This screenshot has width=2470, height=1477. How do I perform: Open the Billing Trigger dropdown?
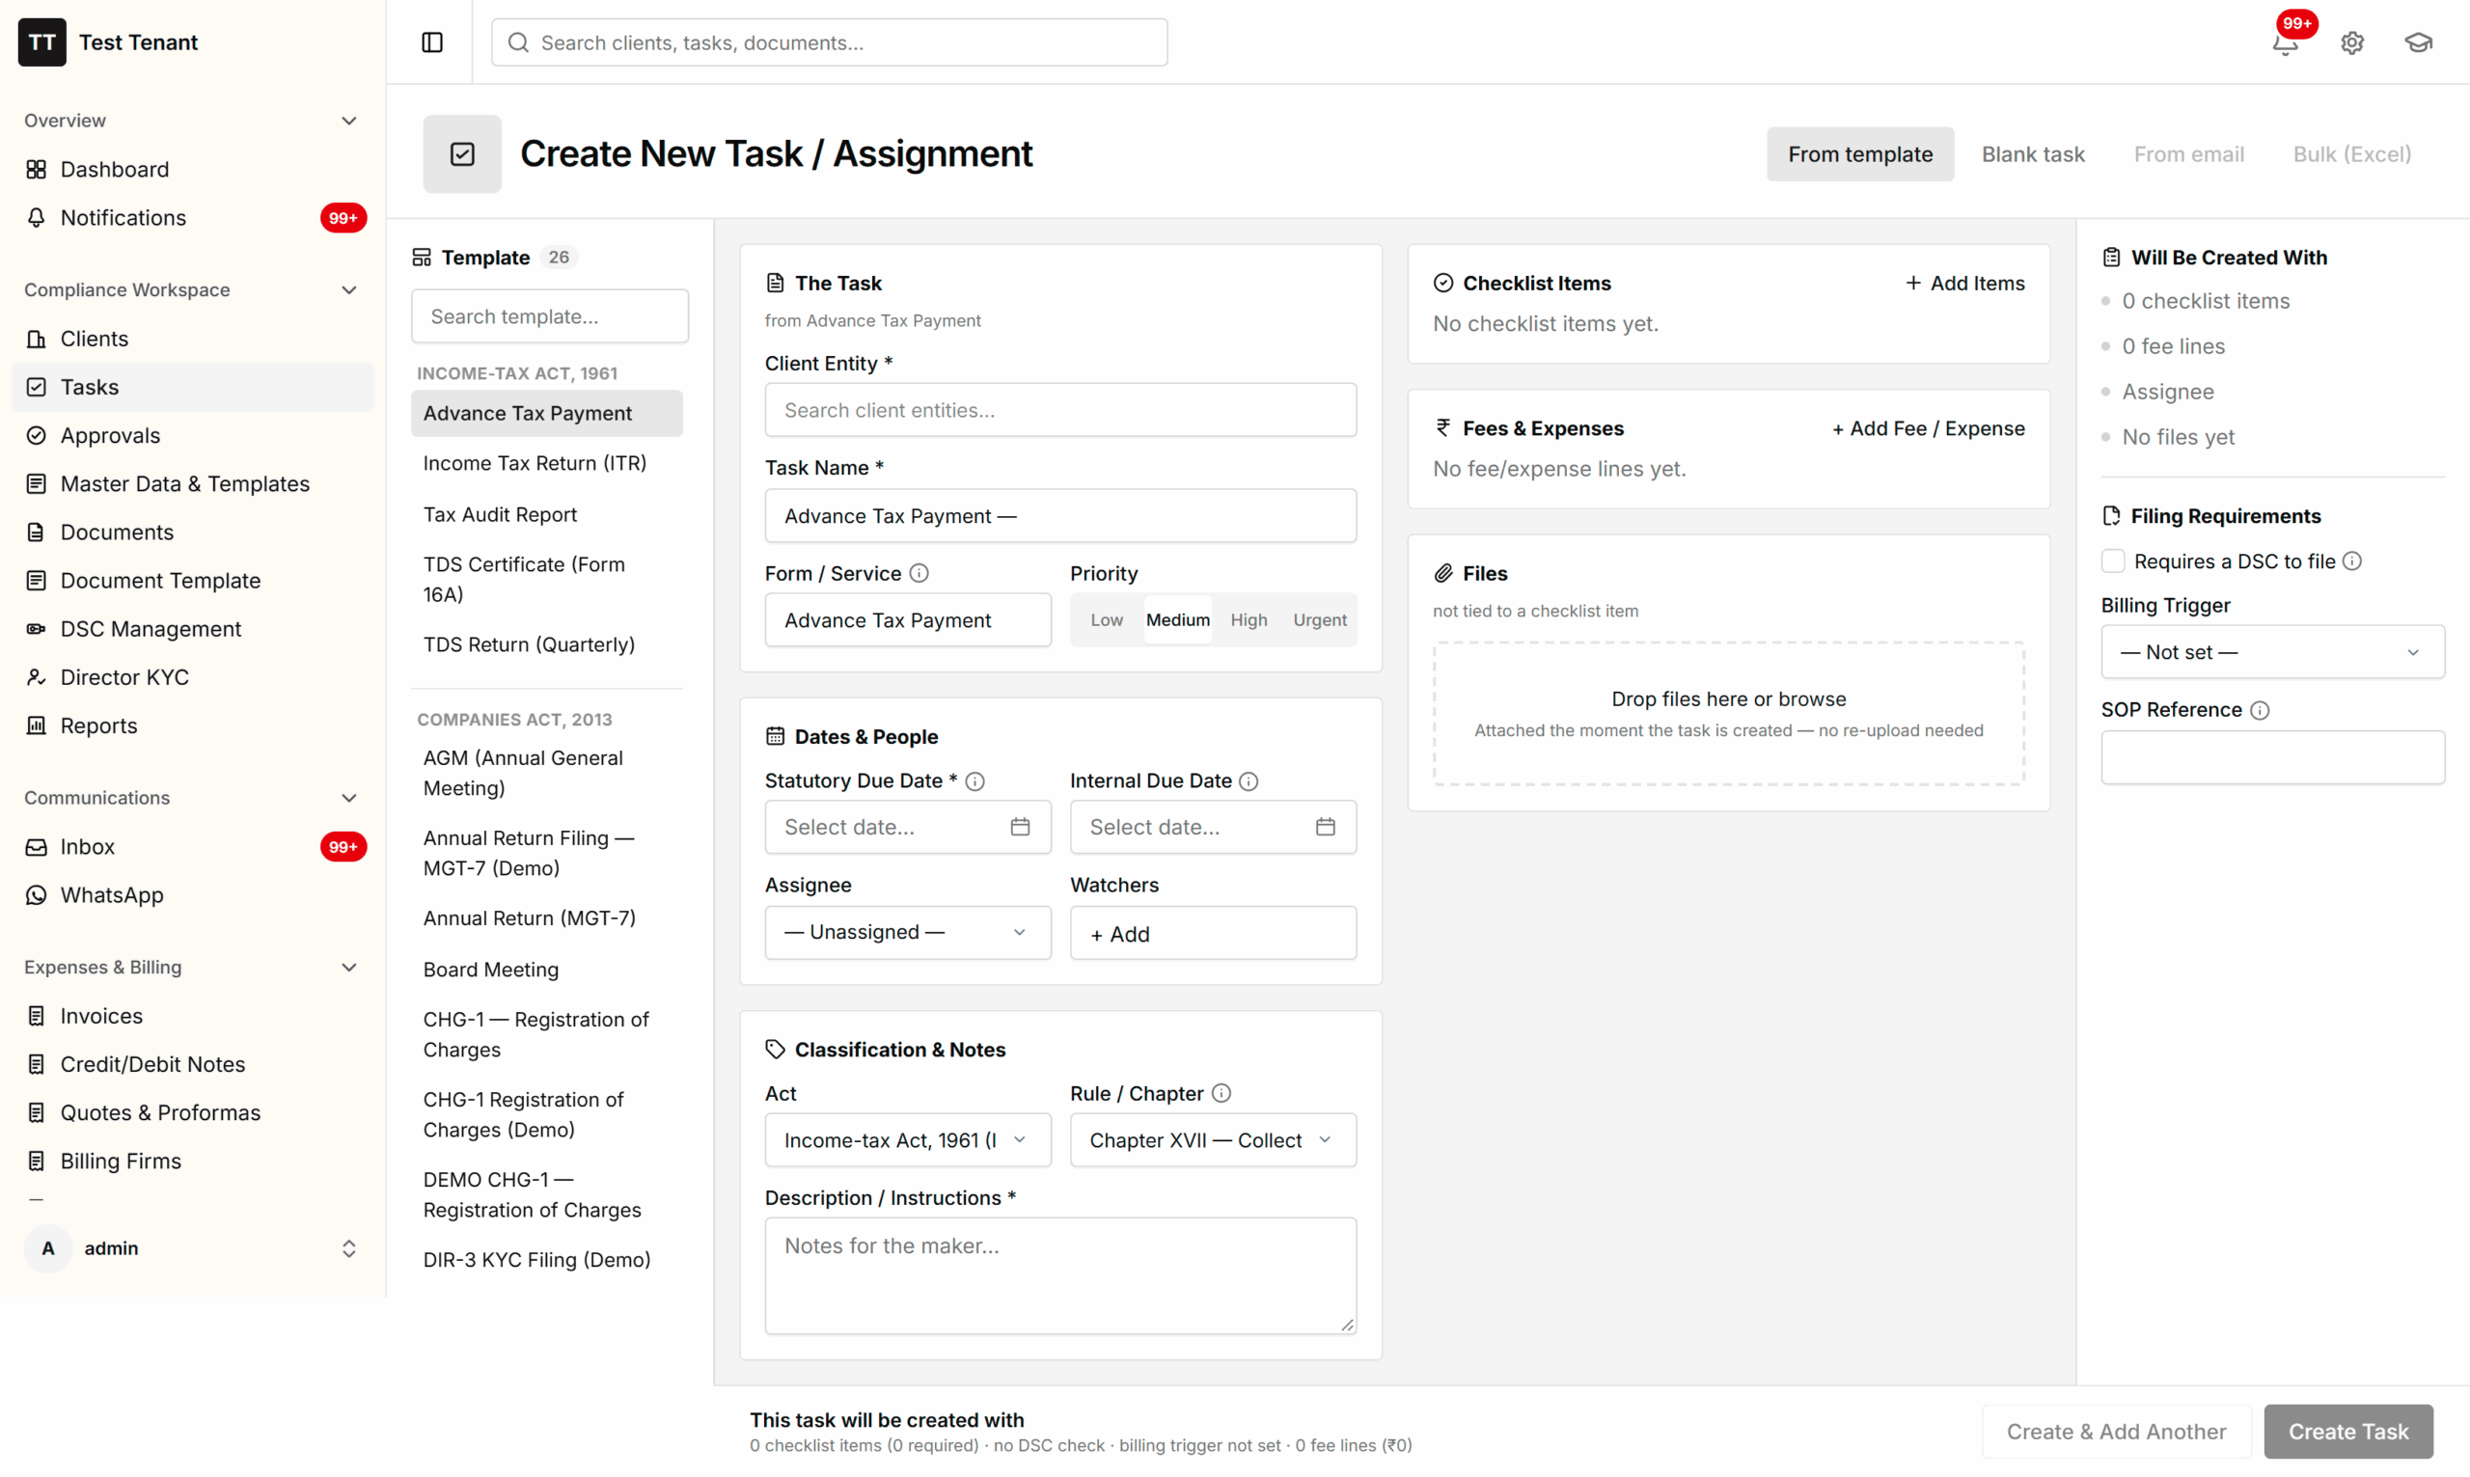[x=2272, y=653]
